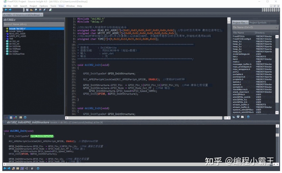Open the Options menu
This screenshot has height=173, width=282.
point(44,6)
